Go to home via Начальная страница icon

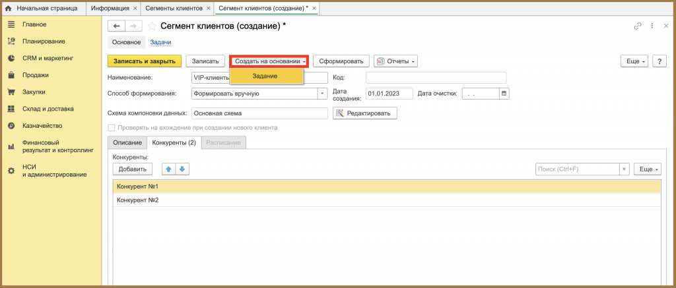(8, 8)
